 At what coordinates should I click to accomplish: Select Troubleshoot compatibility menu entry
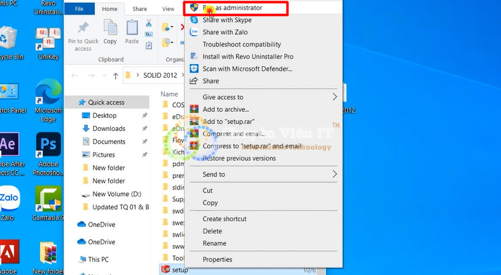241,45
